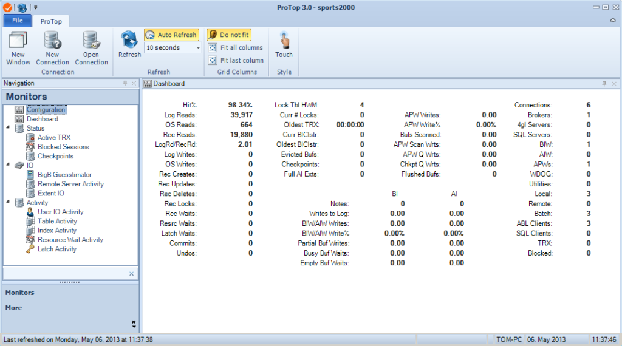Click the Last refreshed status bar text
Screen dimensions: 622x346
pos(78,340)
